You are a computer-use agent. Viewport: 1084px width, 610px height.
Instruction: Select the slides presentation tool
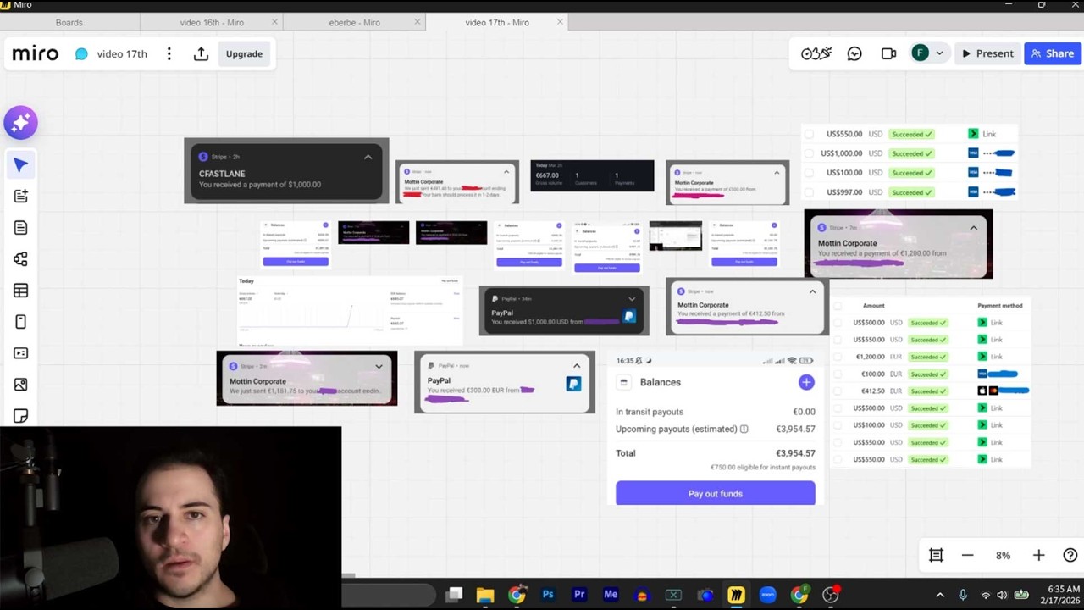point(20,353)
